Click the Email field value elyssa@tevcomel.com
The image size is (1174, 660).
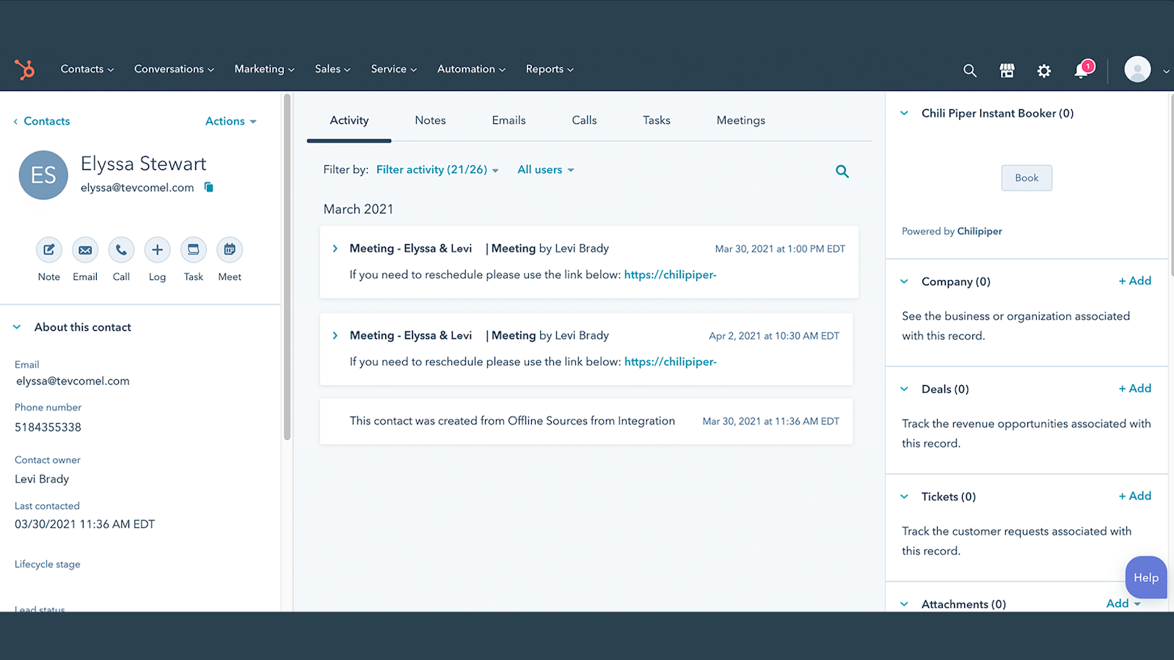[73, 381]
